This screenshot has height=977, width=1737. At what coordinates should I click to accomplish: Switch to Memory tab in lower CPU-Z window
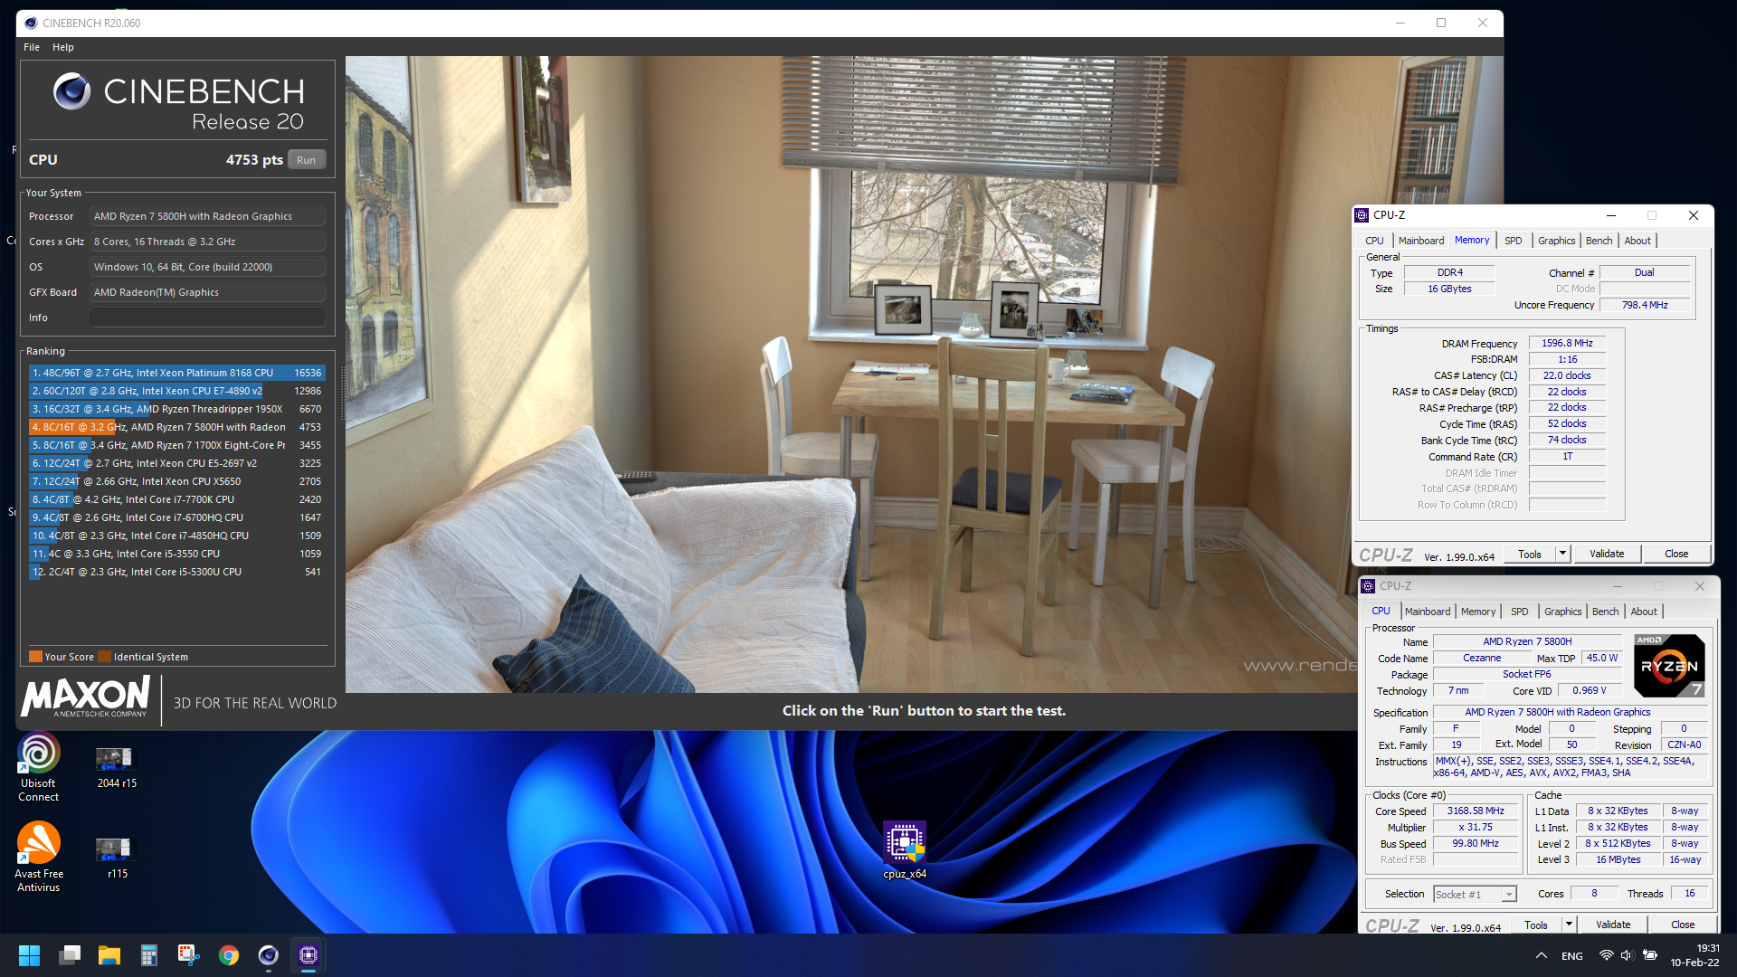point(1477,612)
